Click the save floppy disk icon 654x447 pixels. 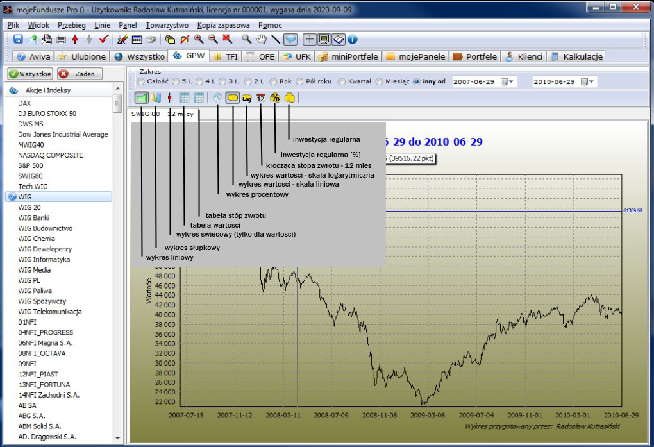click(18, 40)
